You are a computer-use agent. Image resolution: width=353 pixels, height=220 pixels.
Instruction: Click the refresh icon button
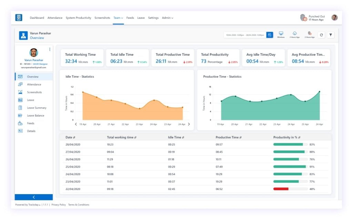coord(321,35)
